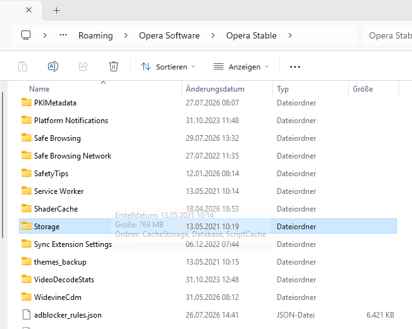412x329 pixels.
Task: Select the Sync Extension Settings folder
Action: (207, 244)
